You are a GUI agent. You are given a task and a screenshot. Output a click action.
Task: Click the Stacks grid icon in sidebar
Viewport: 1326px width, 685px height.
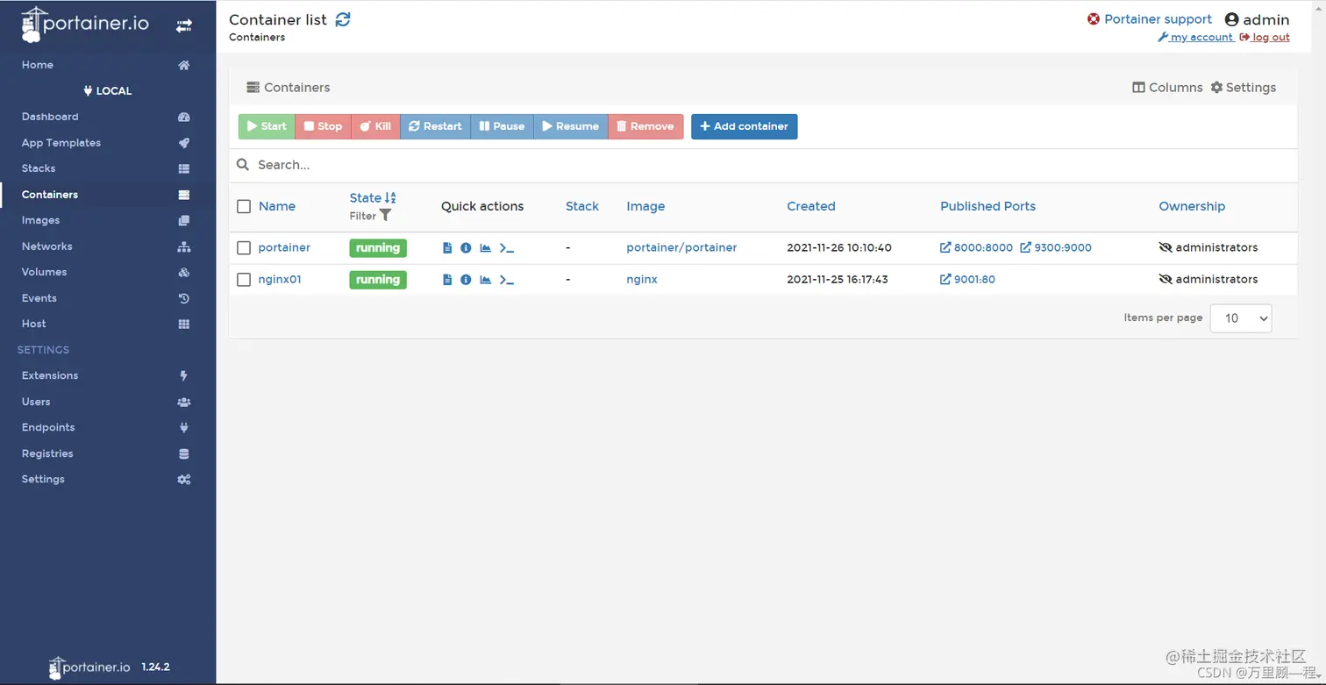pyautogui.click(x=183, y=168)
